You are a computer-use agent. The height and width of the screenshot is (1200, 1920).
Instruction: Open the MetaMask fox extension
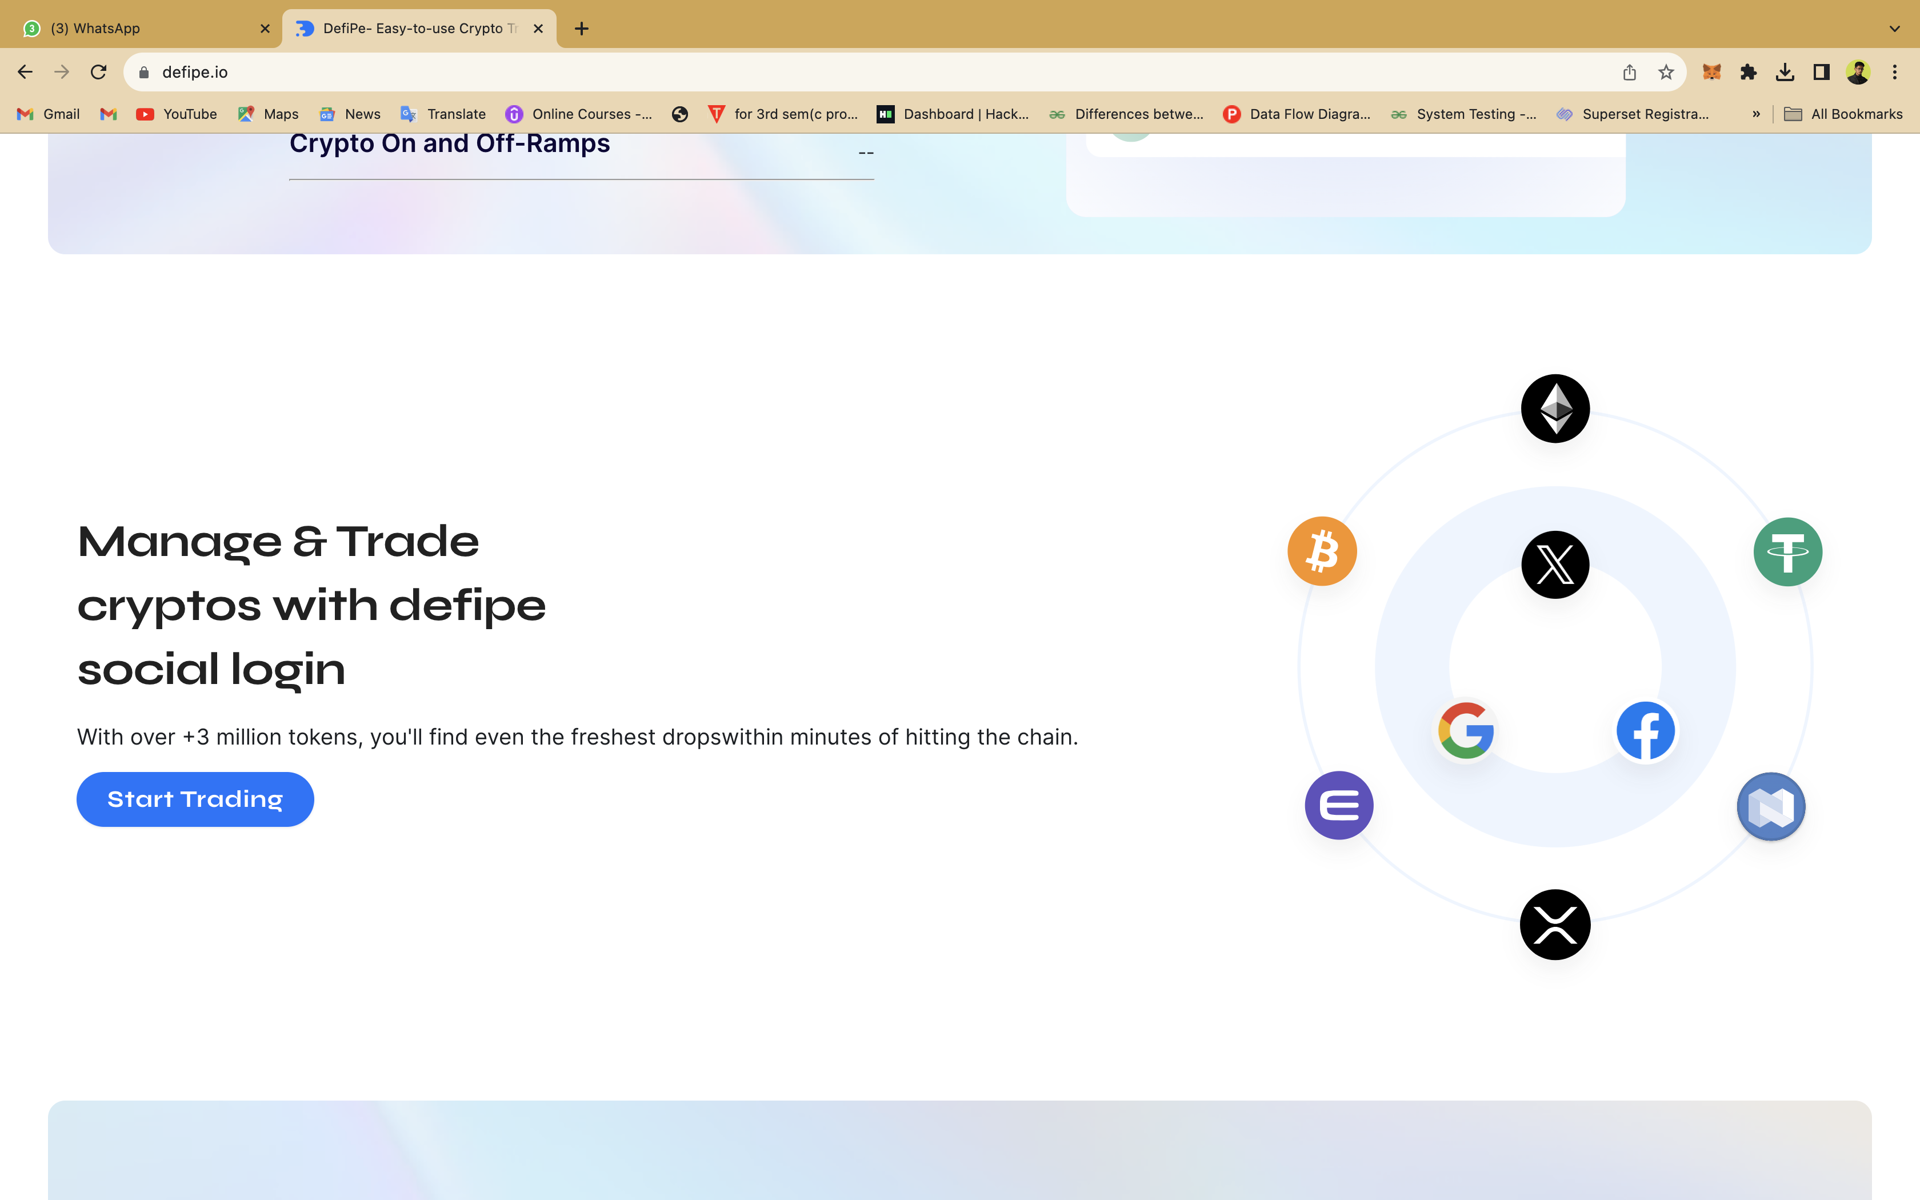(1711, 72)
